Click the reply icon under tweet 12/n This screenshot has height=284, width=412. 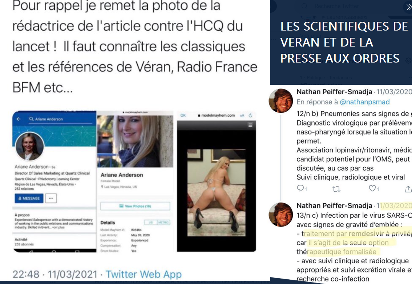coord(300,188)
